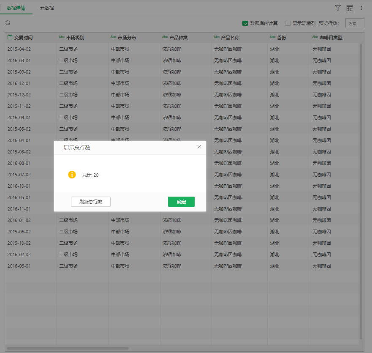Click the yellow info icon in dialog
Screen dimensions: 372x353
pyautogui.click(x=72, y=175)
